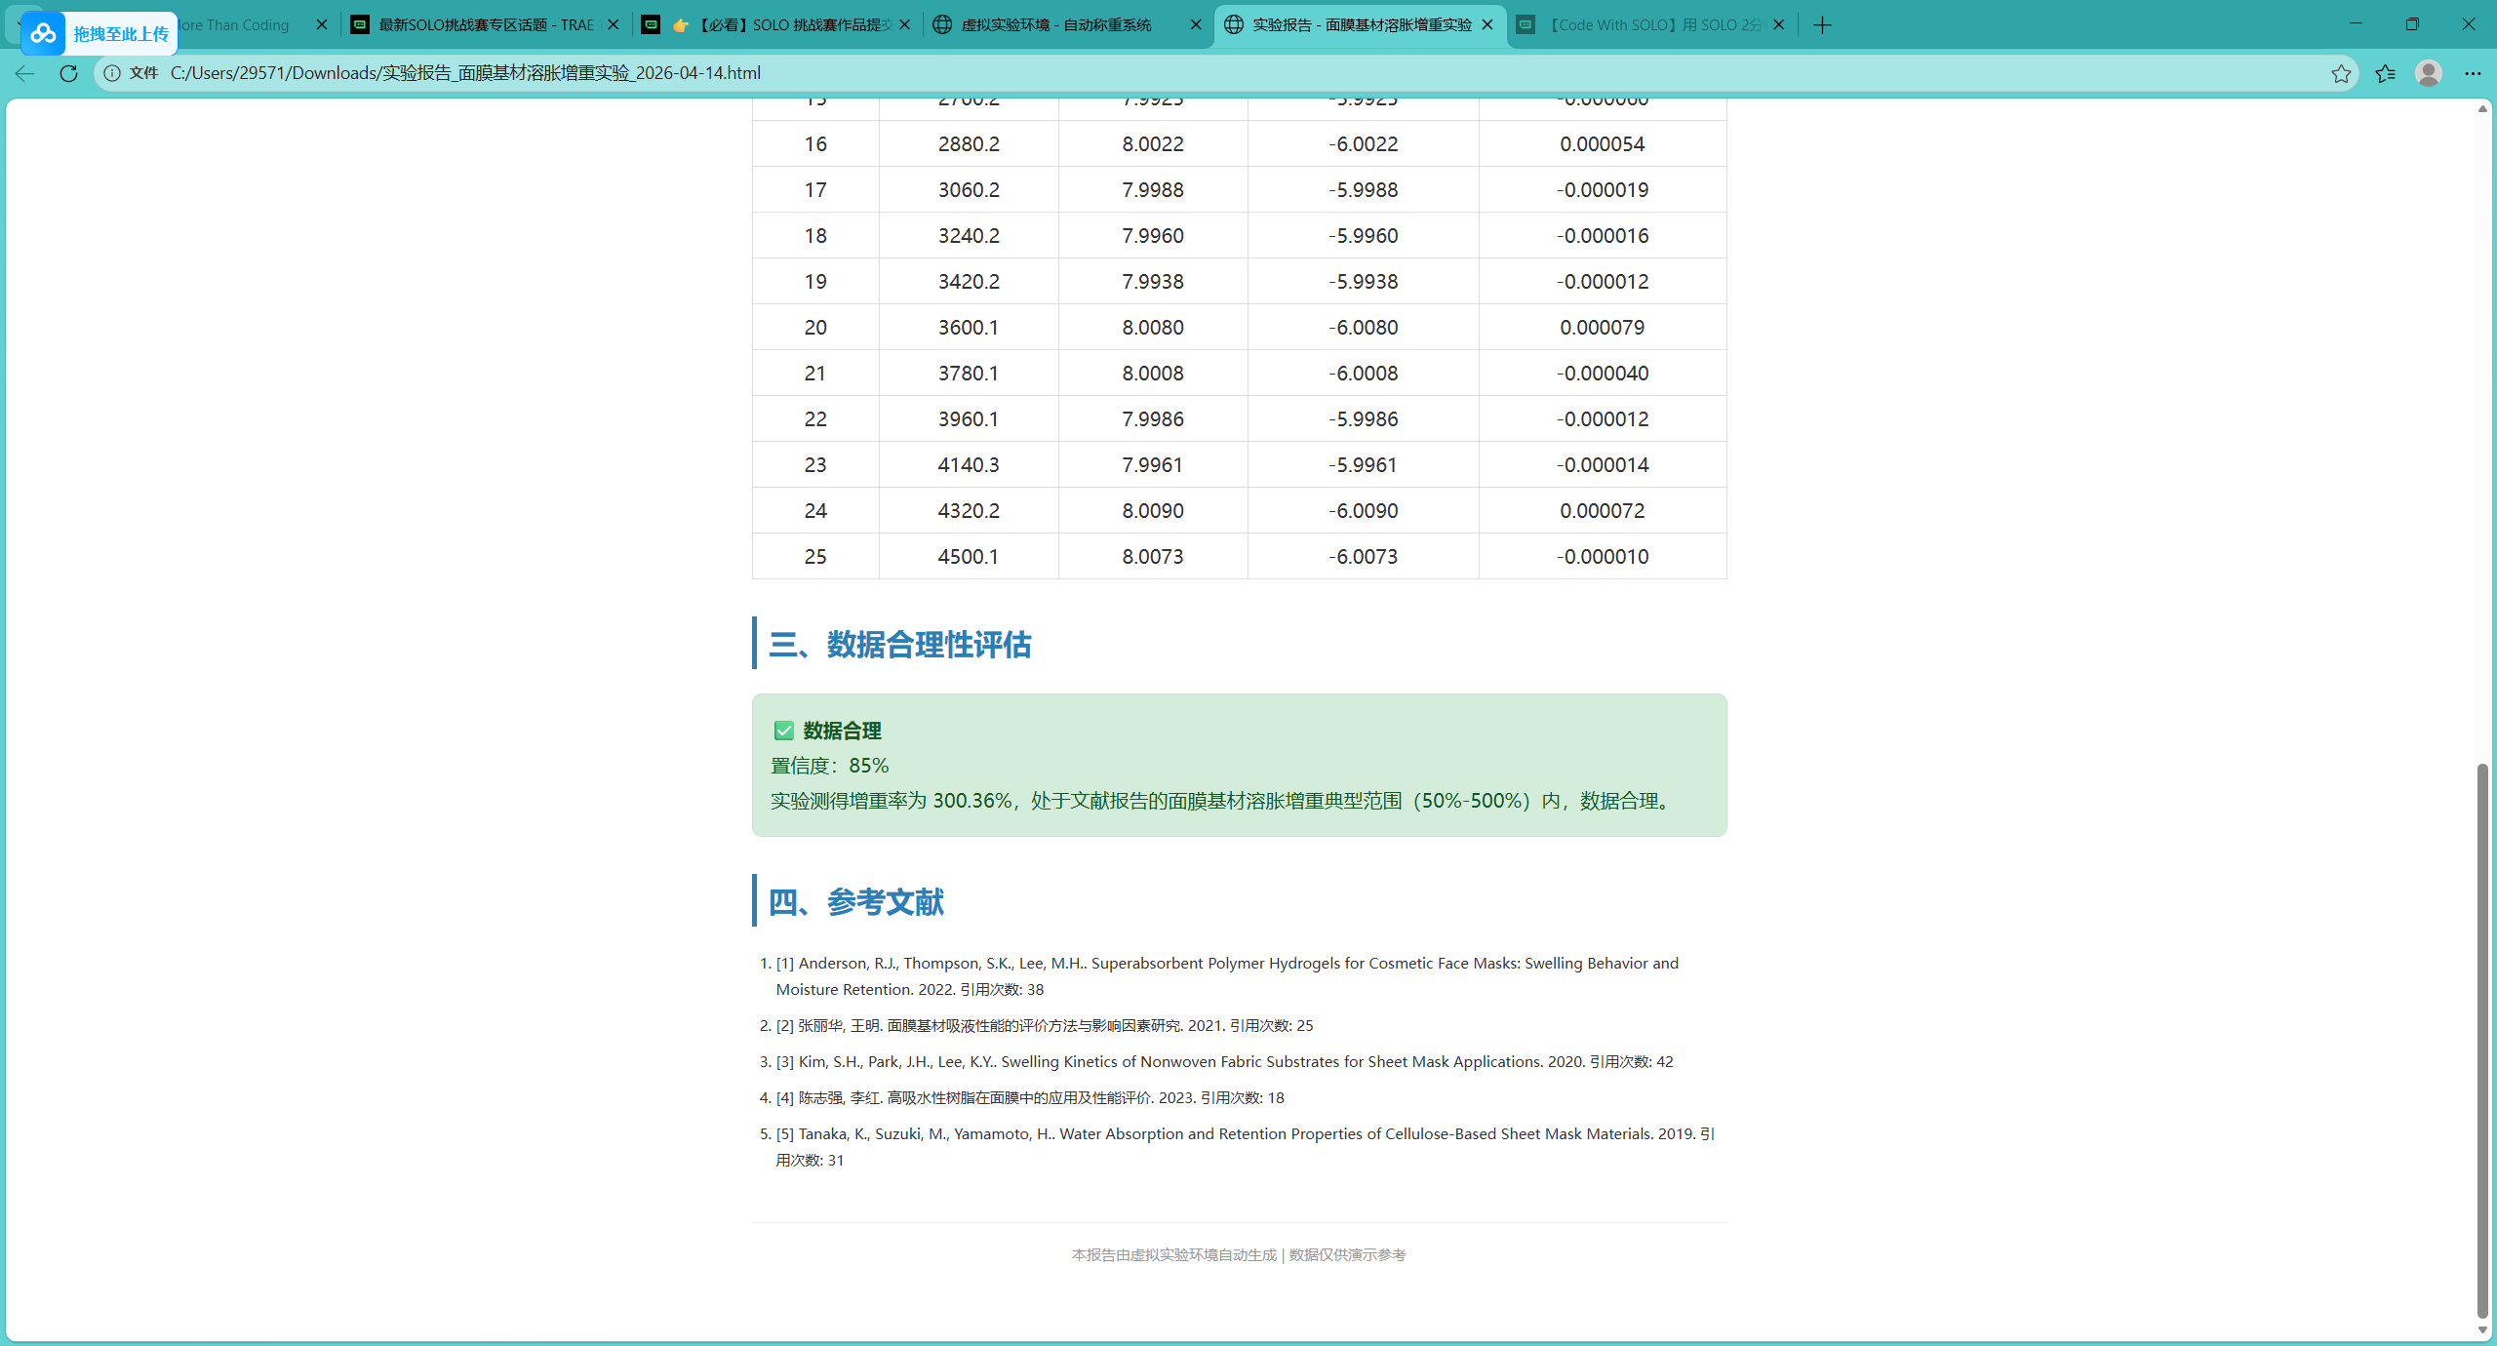The height and width of the screenshot is (1346, 2497).
Task: Click the green data-valid checkmark
Action: coord(783,731)
